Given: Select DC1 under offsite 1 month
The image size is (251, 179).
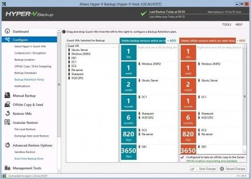Looking at the screenshot, I should tap(204, 97).
